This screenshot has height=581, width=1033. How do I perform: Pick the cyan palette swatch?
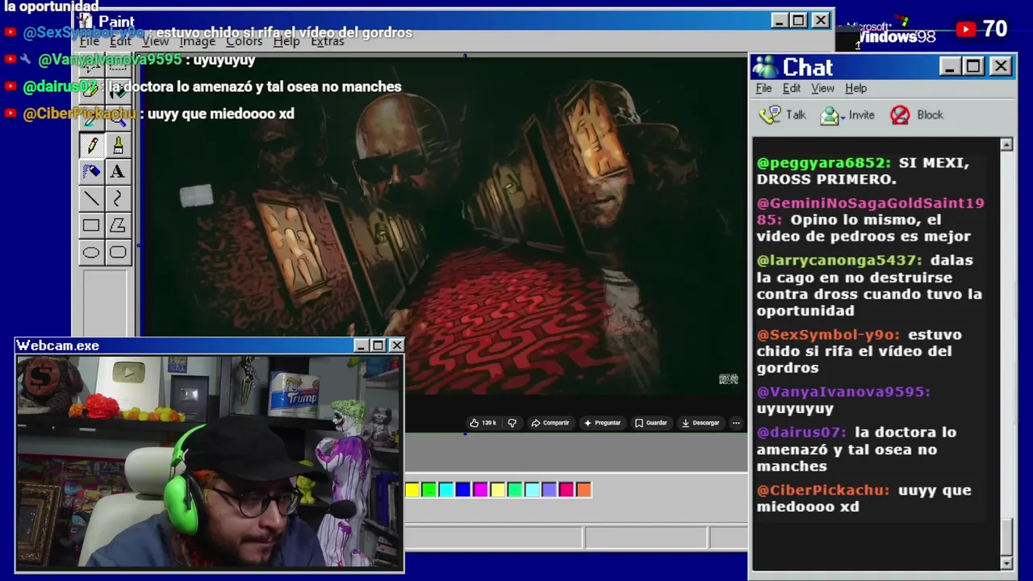[446, 490]
